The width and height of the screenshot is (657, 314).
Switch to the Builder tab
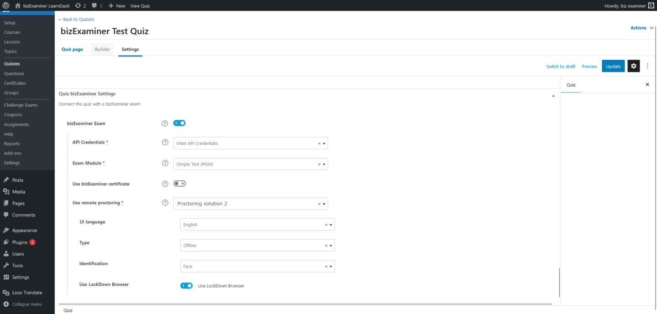coord(102,49)
